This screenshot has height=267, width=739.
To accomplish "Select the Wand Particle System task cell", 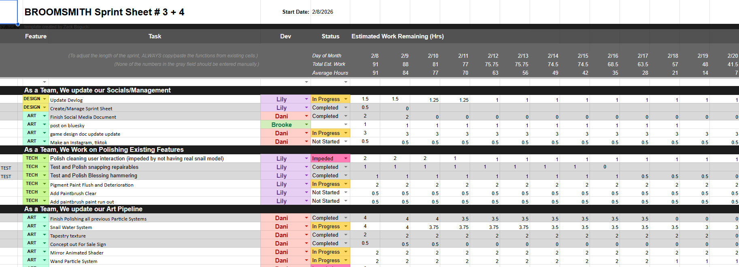I will [155, 261].
